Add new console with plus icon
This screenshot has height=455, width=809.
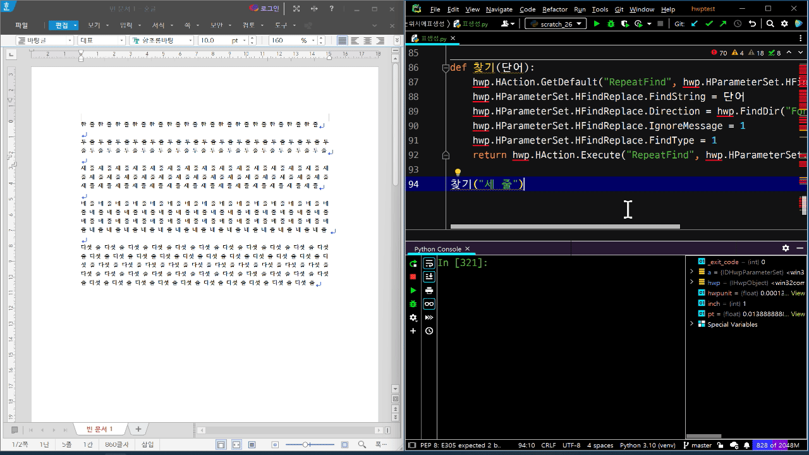pos(413,331)
